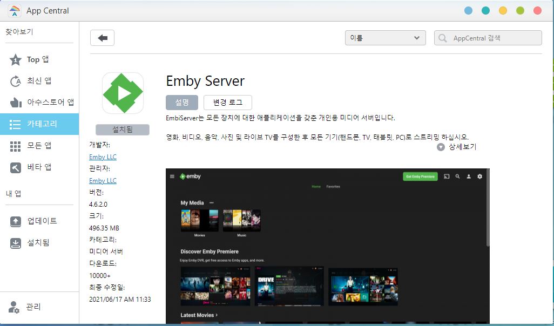Click search icon in Emby screenshot

457,176
